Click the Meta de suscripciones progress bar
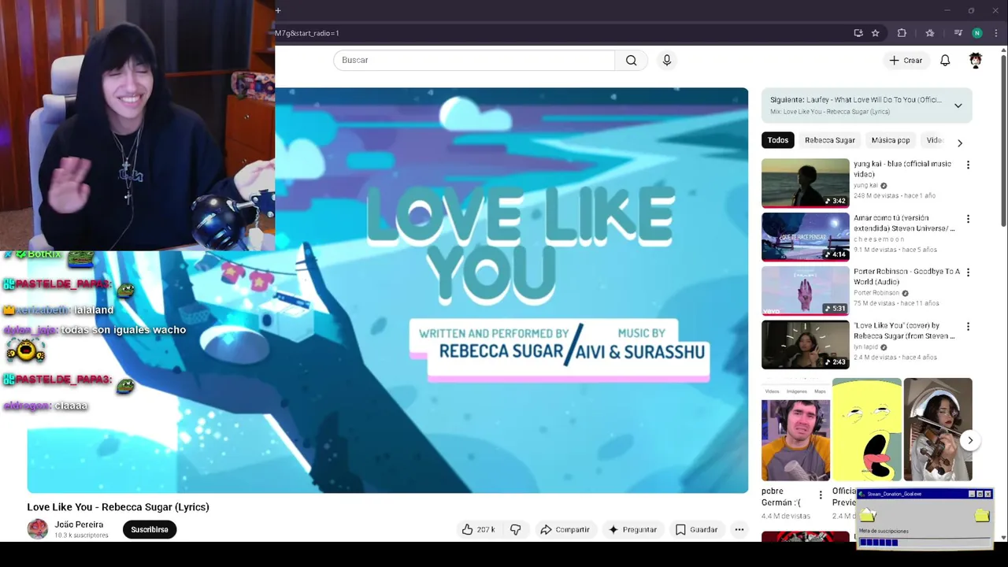Viewport: 1008px width, 567px height. 925,543
